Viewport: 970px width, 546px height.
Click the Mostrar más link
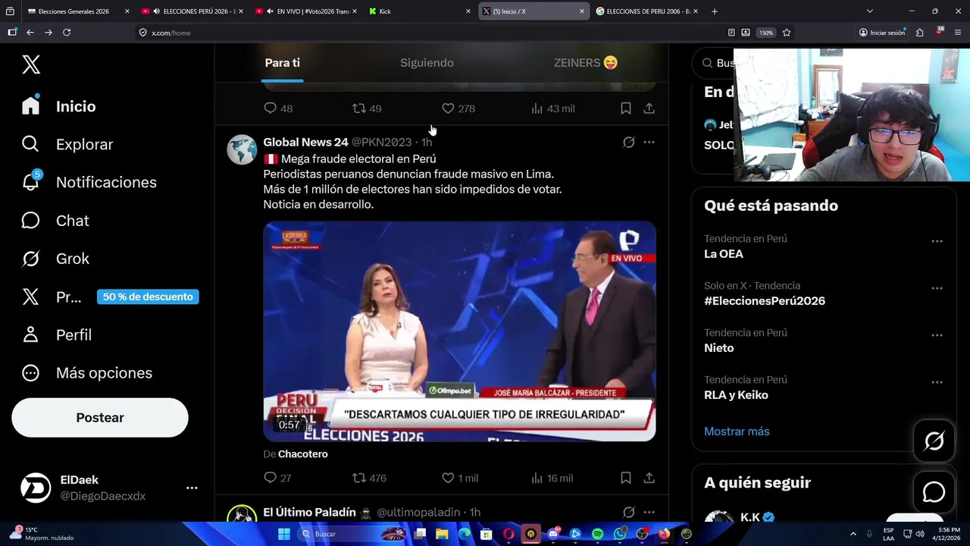pos(737,431)
